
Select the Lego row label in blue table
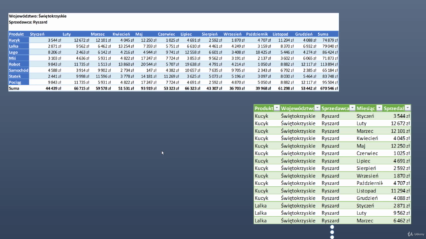coord(13,52)
